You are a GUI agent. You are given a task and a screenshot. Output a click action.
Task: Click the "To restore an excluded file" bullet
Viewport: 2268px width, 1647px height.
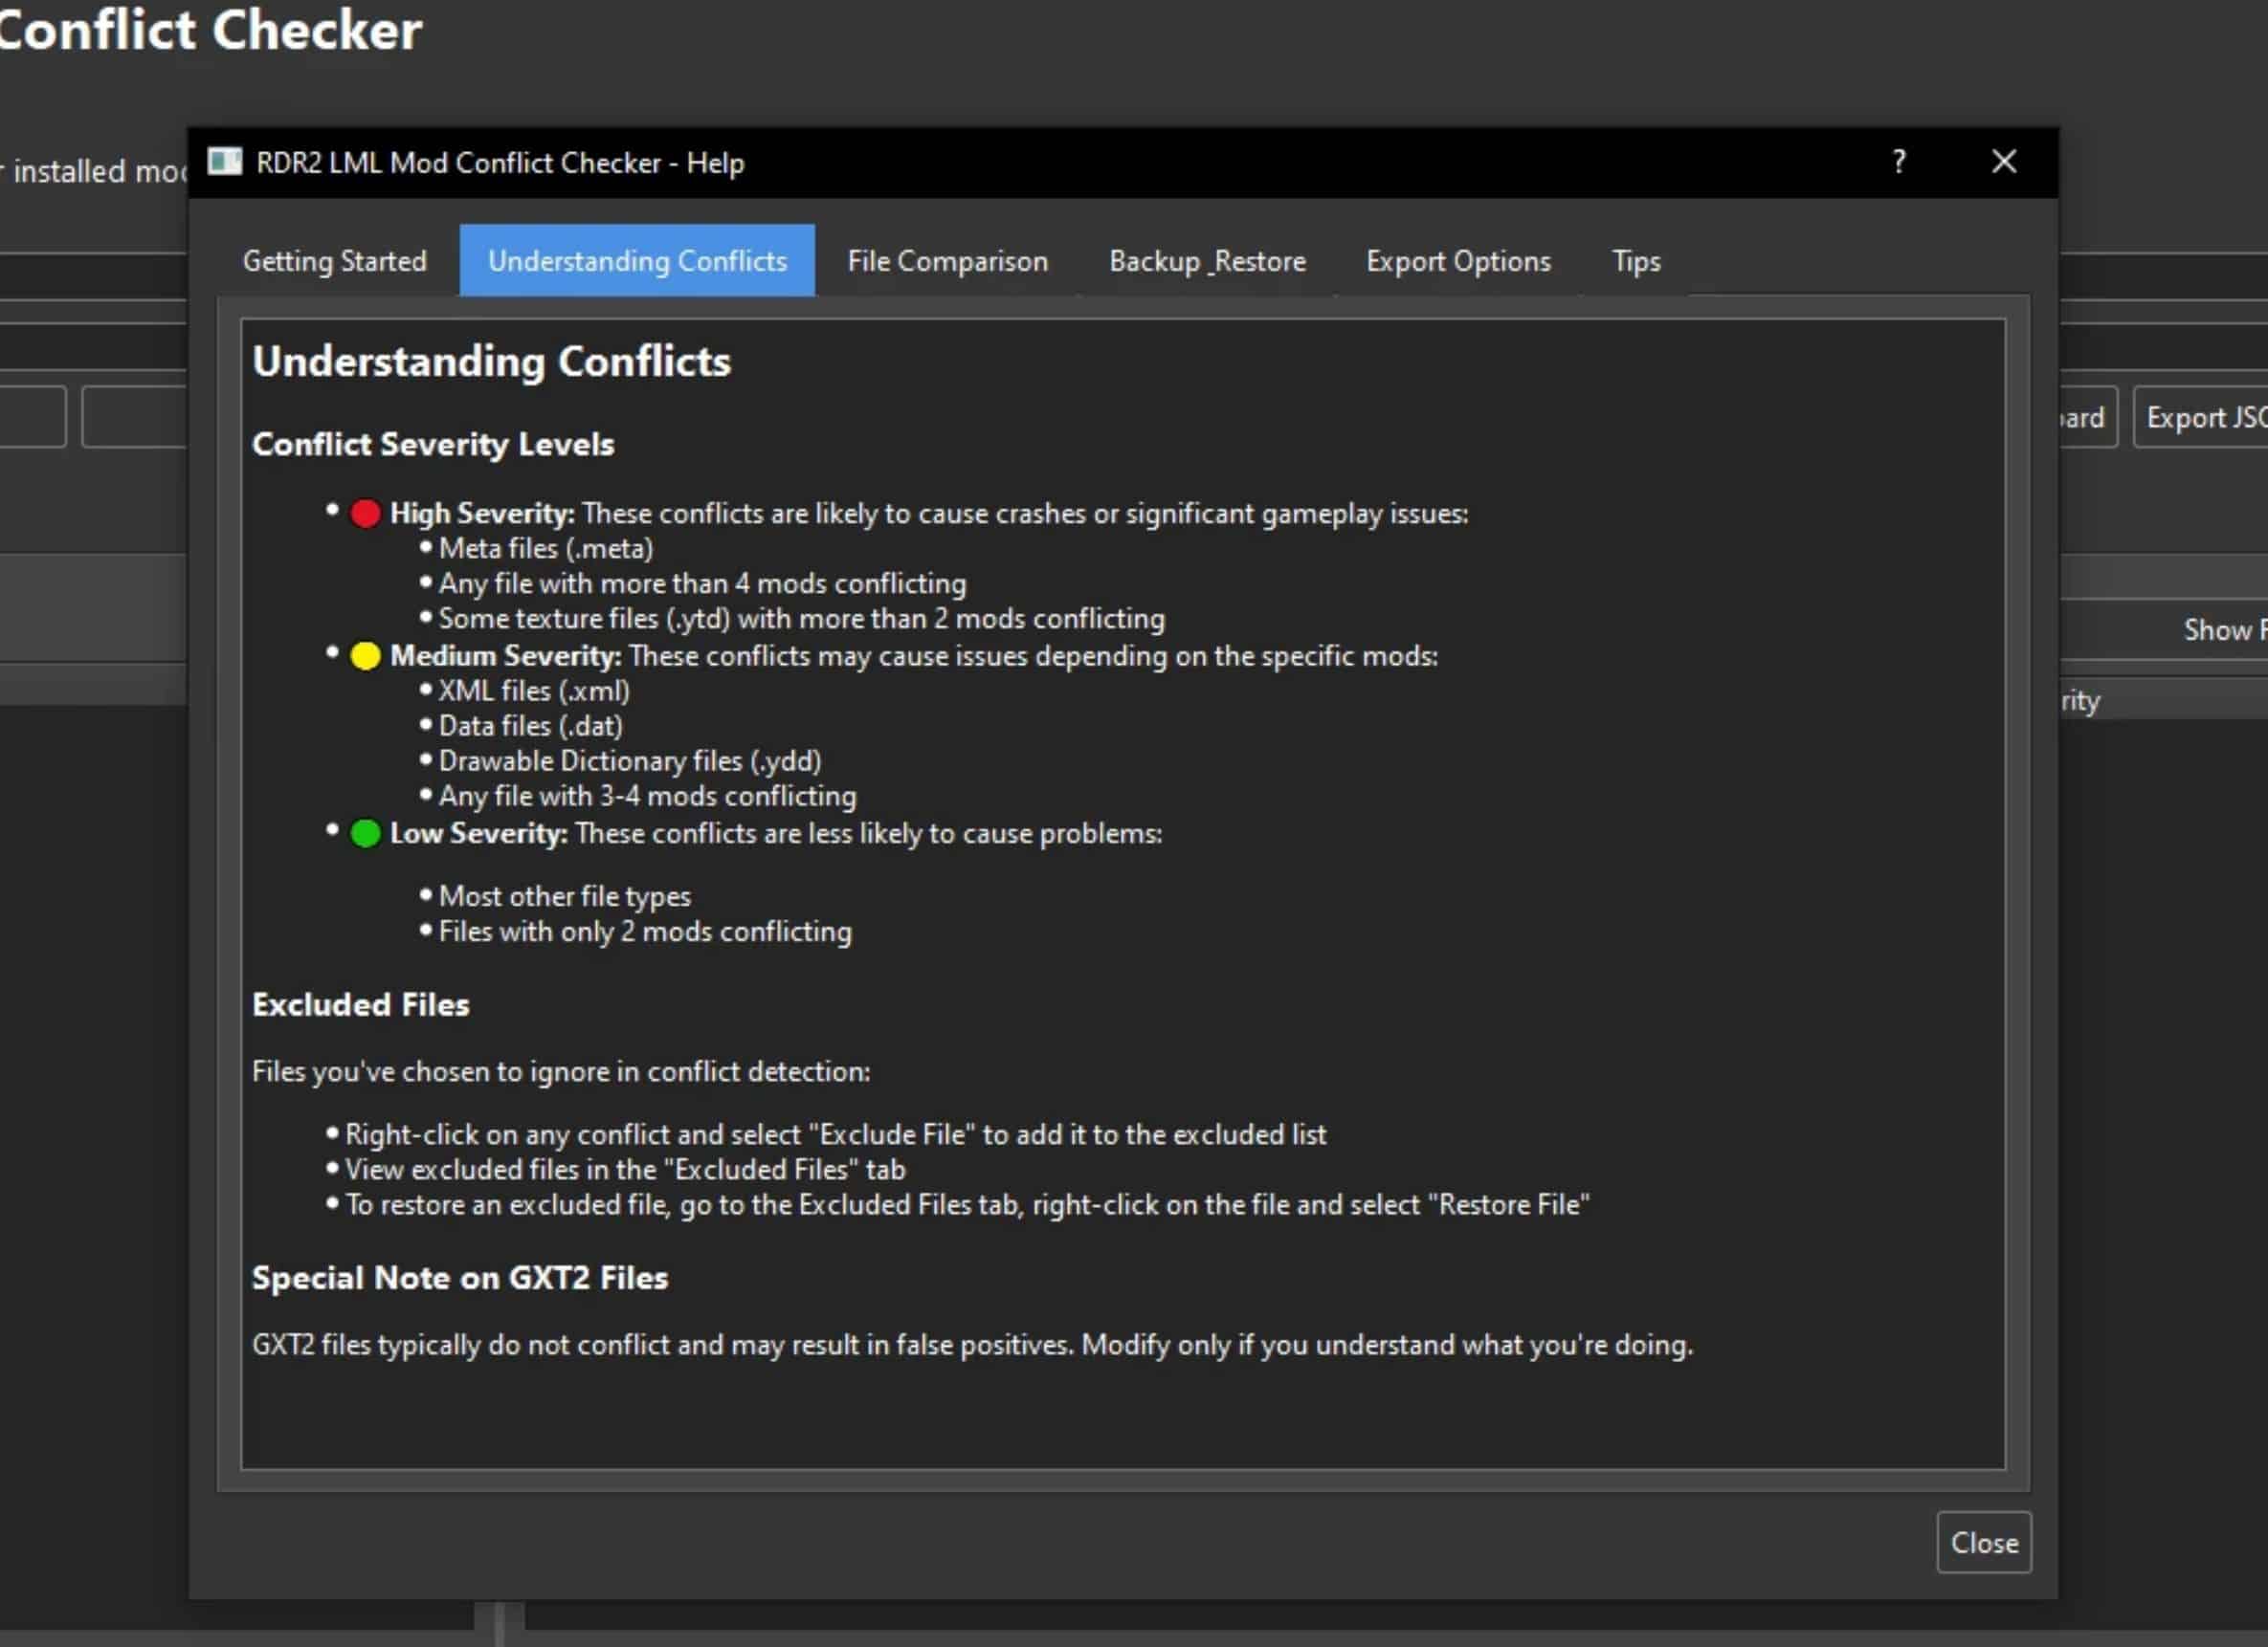coord(967,1204)
